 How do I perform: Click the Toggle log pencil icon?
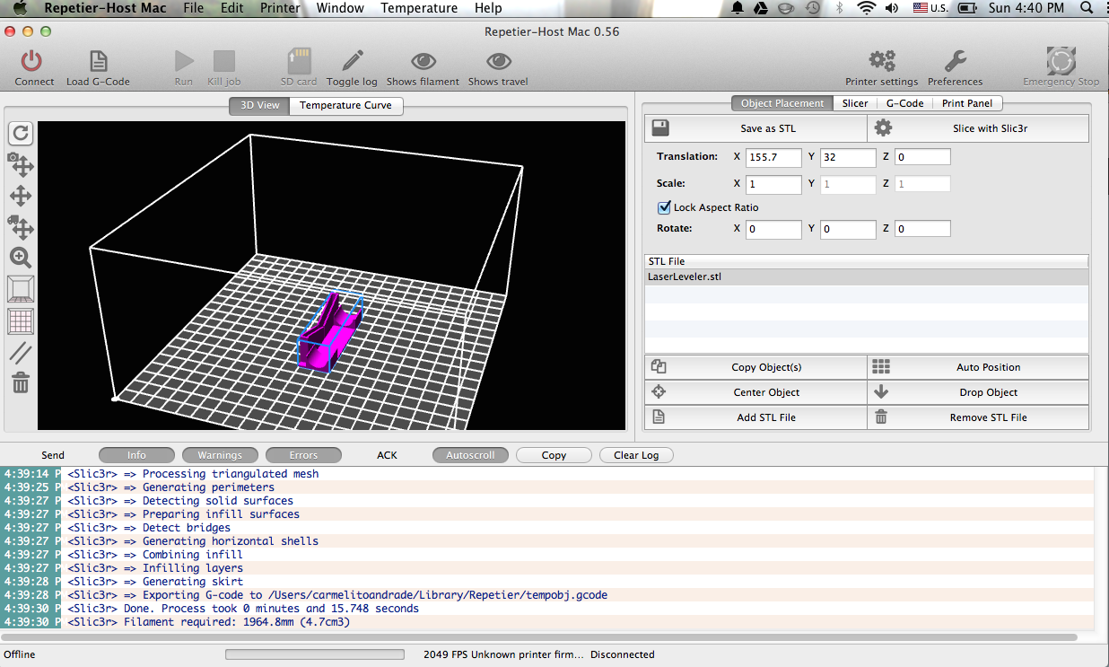(x=352, y=61)
